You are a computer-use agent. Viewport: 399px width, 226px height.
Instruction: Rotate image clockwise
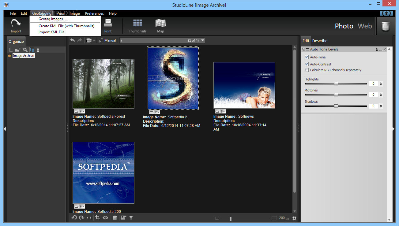pyautogui.click(x=81, y=218)
